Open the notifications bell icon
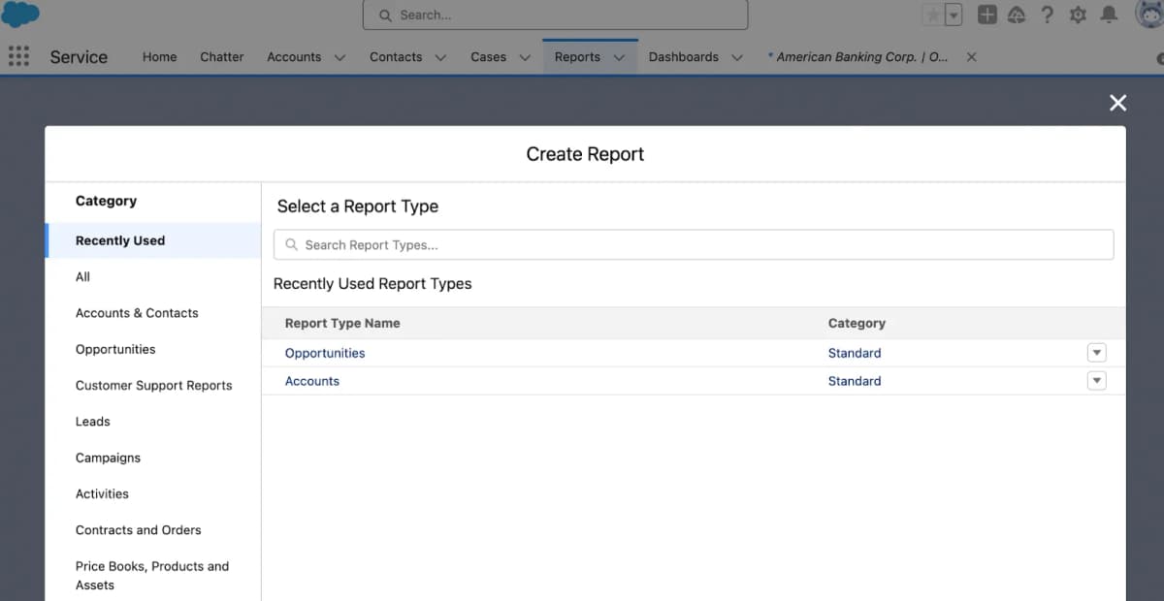 point(1110,15)
